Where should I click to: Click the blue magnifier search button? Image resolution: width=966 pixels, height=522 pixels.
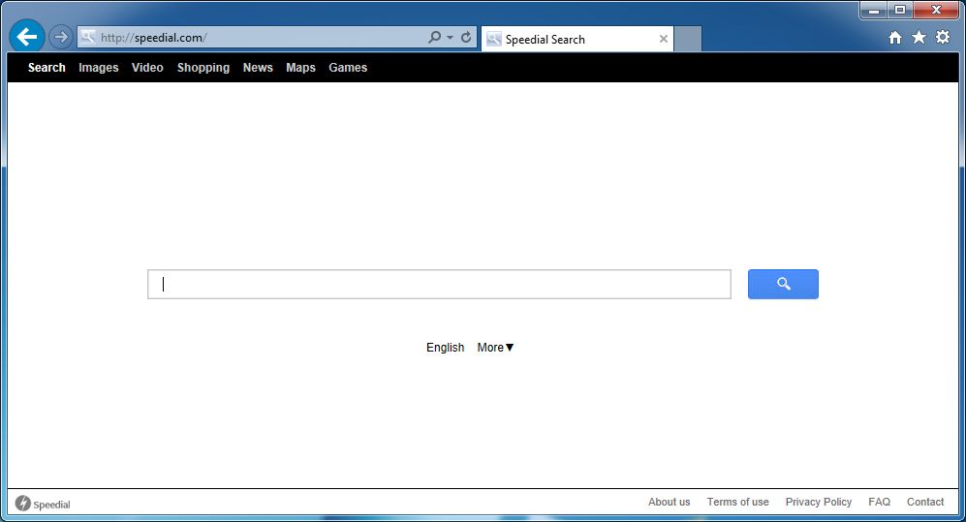[783, 284]
